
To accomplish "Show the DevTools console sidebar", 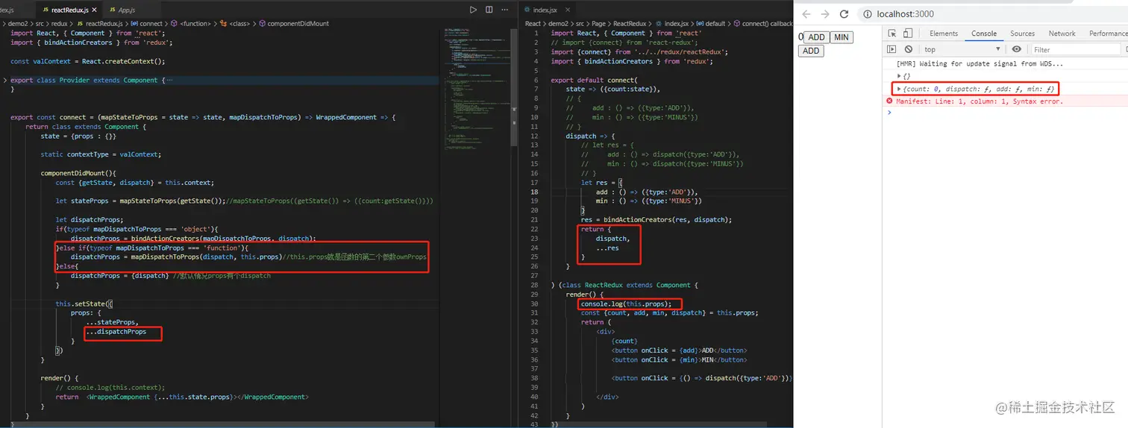I will tap(892, 49).
